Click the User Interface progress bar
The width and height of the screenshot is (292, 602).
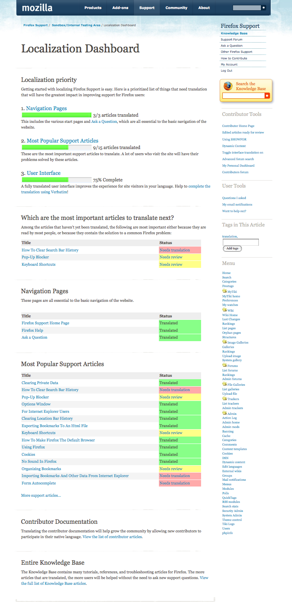click(57, 179)
